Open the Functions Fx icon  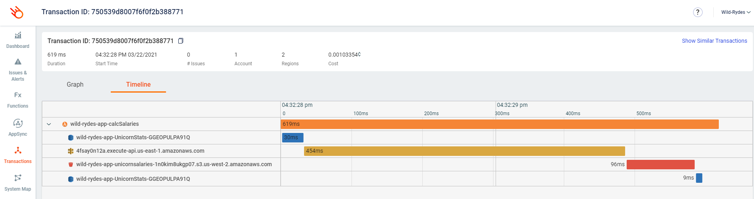click(x=18, y=95)
